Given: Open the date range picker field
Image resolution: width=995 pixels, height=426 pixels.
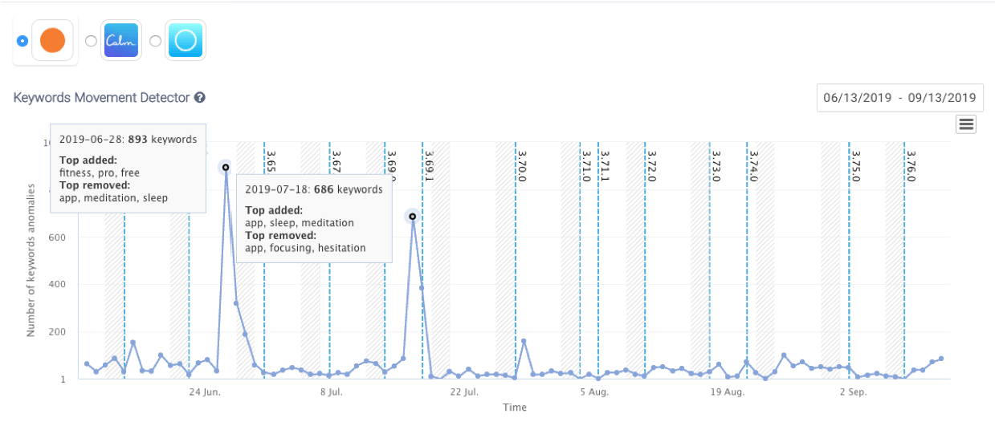Looking at the screenshot, I should click(899, 98).
